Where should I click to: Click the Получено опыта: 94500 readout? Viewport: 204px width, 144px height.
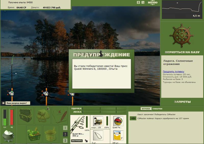20,3
